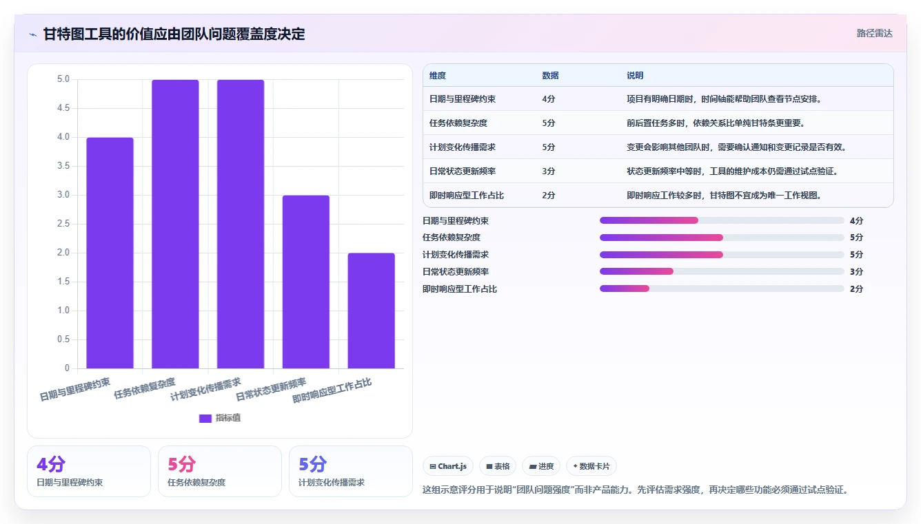Click the 任务依赖复杂度 chart bar
The width and height of the screenshot is (921, 524).
point(175,224)
